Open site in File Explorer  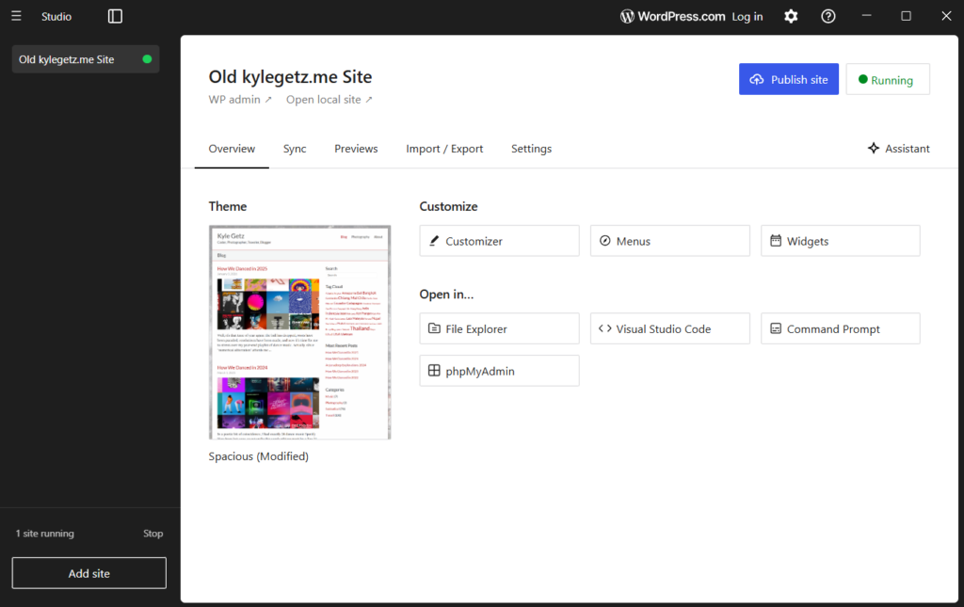pos(499,328)
